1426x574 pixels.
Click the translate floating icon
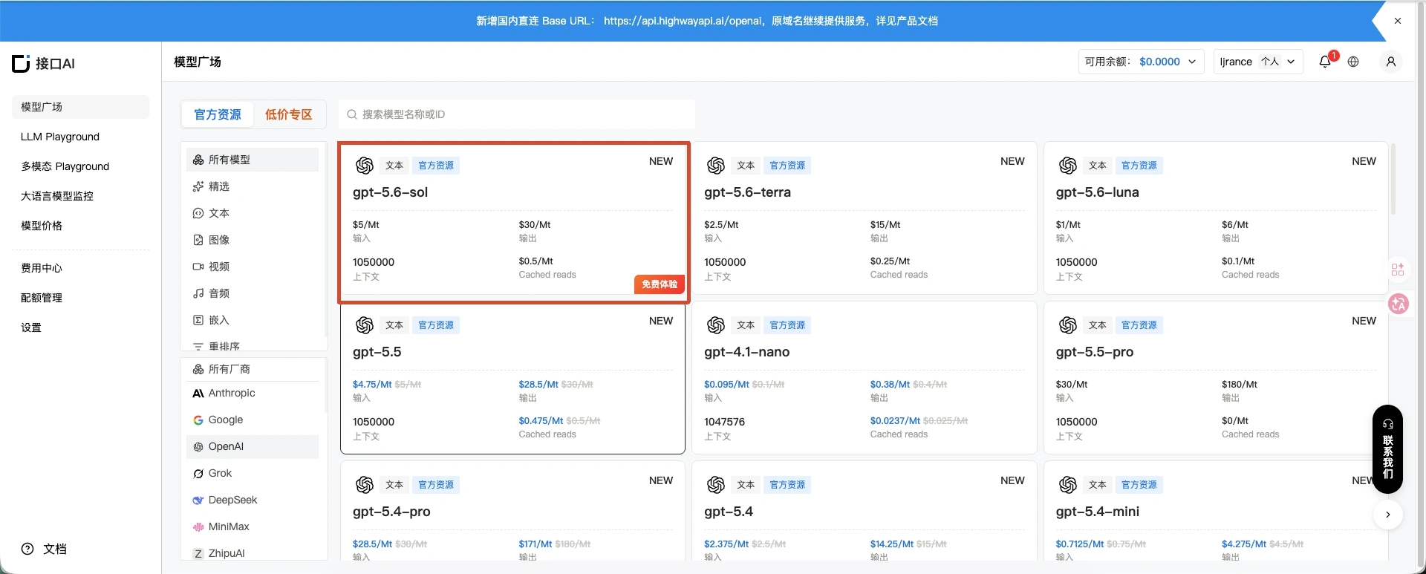tap(1399, 303)
